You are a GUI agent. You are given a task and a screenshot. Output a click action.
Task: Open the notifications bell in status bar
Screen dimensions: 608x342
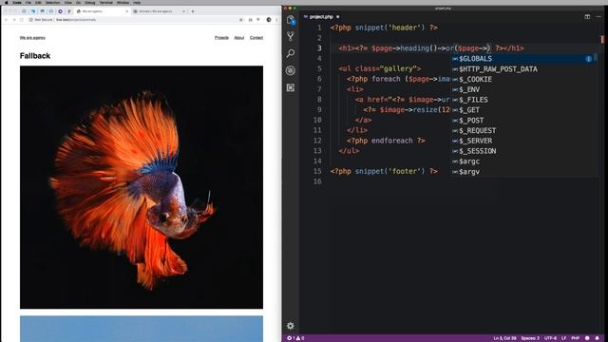tap(598, 338)
